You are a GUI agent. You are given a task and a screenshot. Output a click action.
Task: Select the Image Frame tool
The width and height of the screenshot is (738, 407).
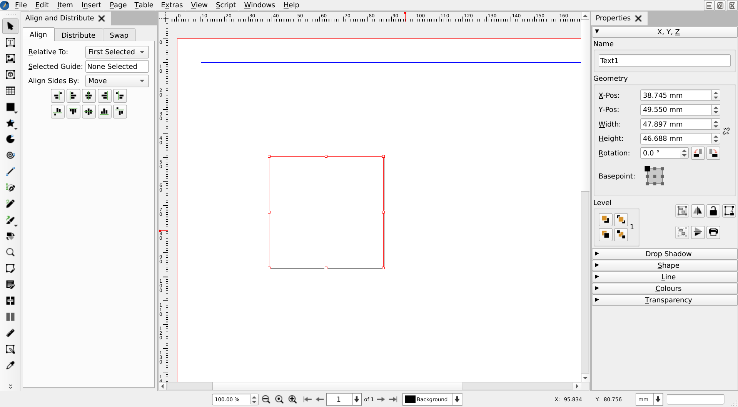click(10, 58)
